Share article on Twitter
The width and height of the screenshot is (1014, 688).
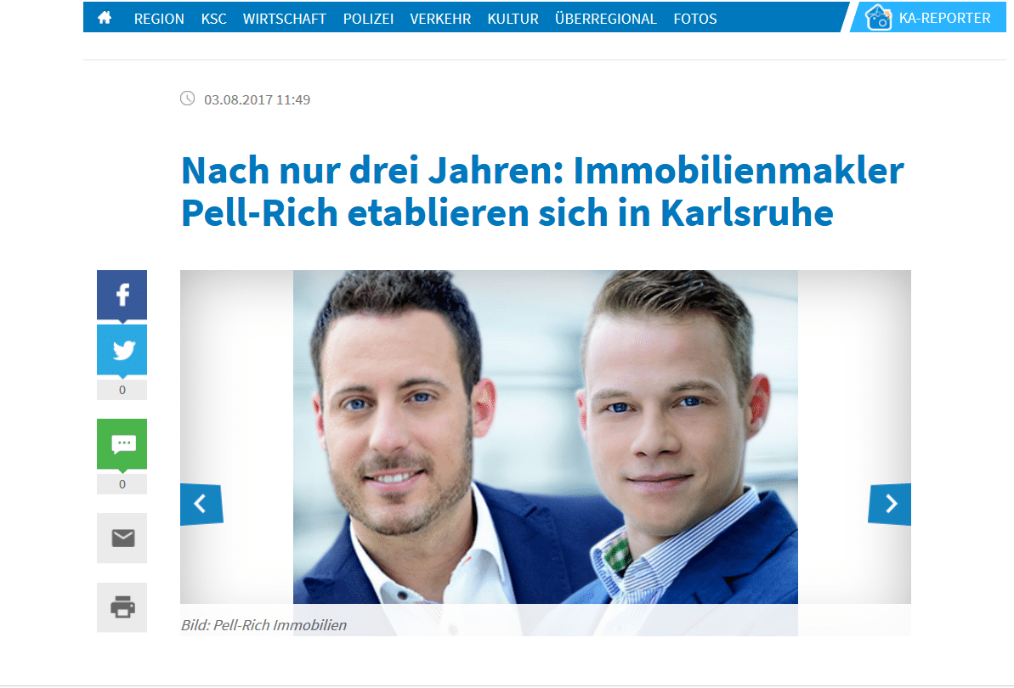[122, 349]
